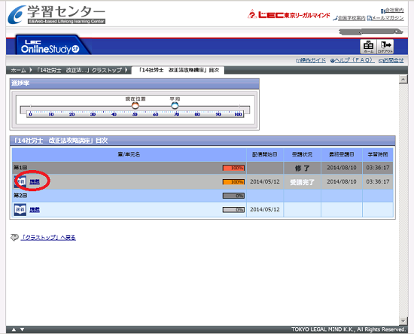The width and height of the screenshot is (414, 334).
Task: Open the ヘルプ（FAQ） link
Action: click(x=352, y=60)
